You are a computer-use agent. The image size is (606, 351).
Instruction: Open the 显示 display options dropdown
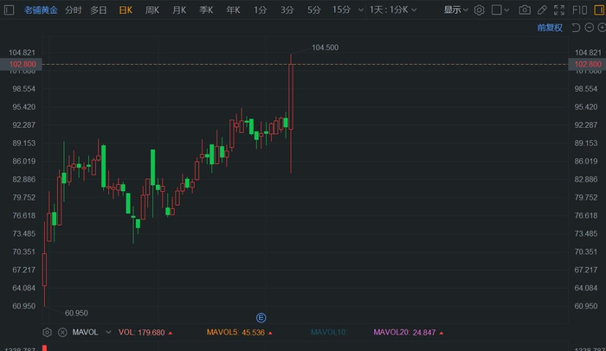[x=455, y=10]
